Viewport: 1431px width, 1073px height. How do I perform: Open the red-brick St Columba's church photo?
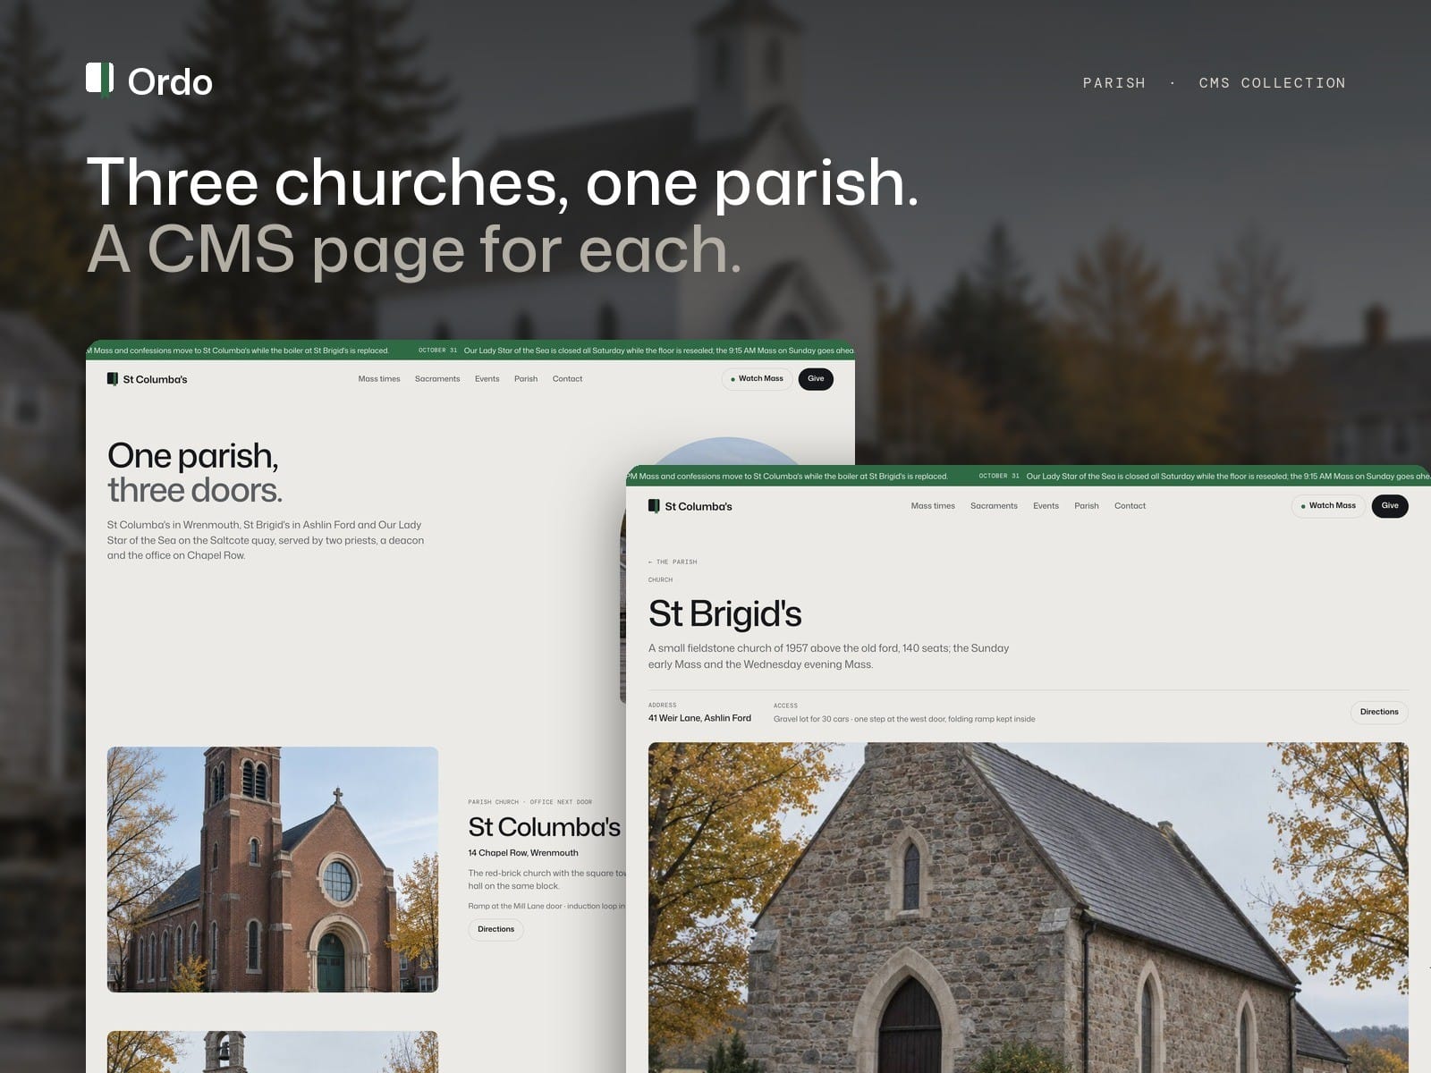(273, 869)
